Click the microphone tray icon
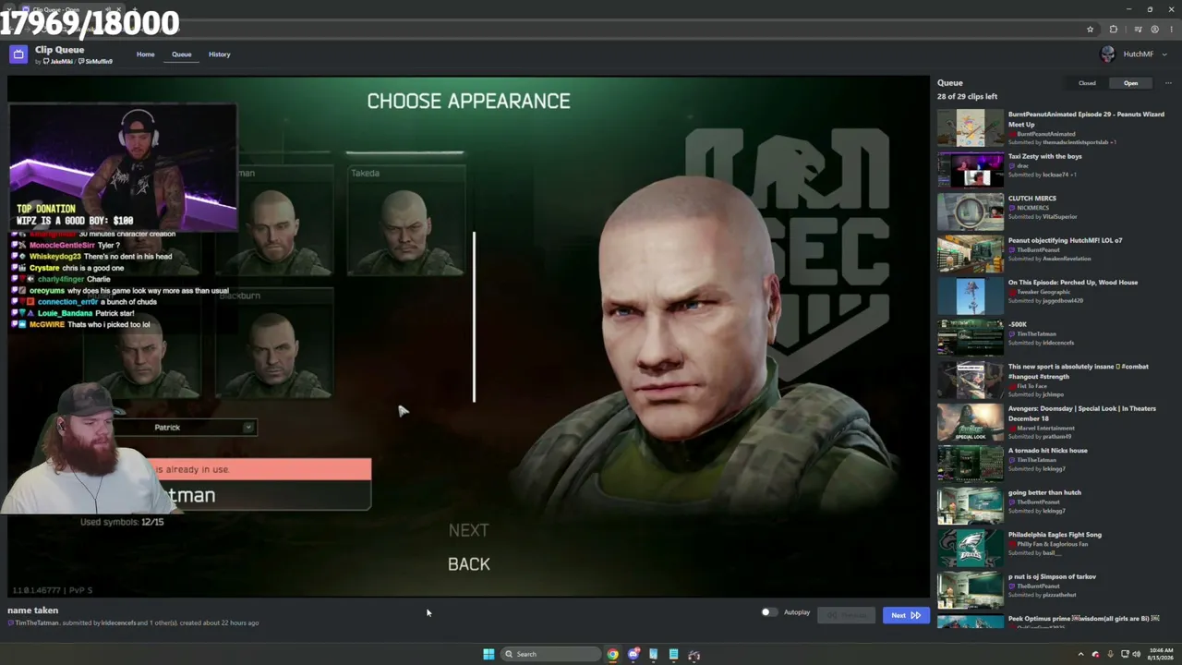Viewport: 1182px width, 665px height. [x=1110, y=654]
